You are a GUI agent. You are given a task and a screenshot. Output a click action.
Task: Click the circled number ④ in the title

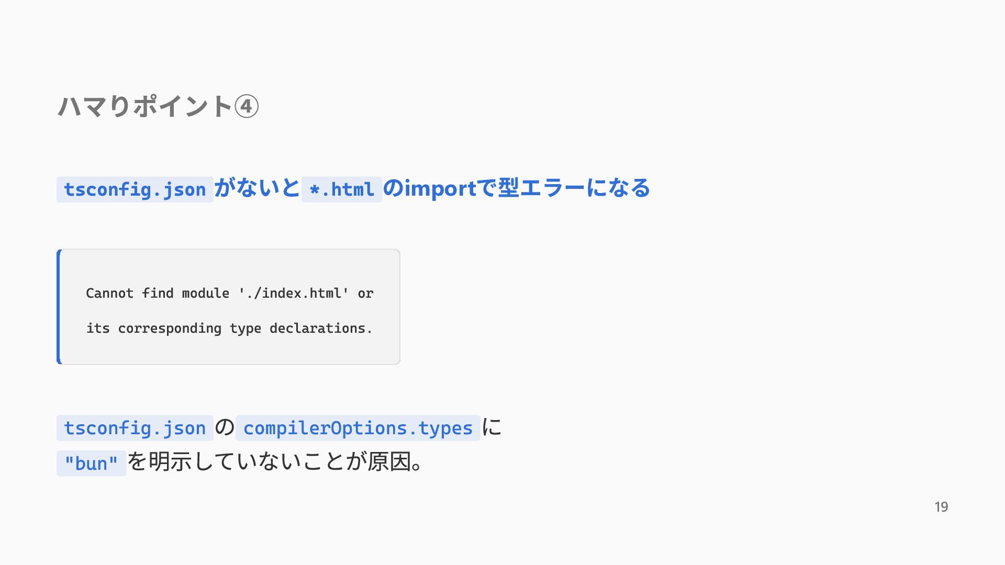246,107
